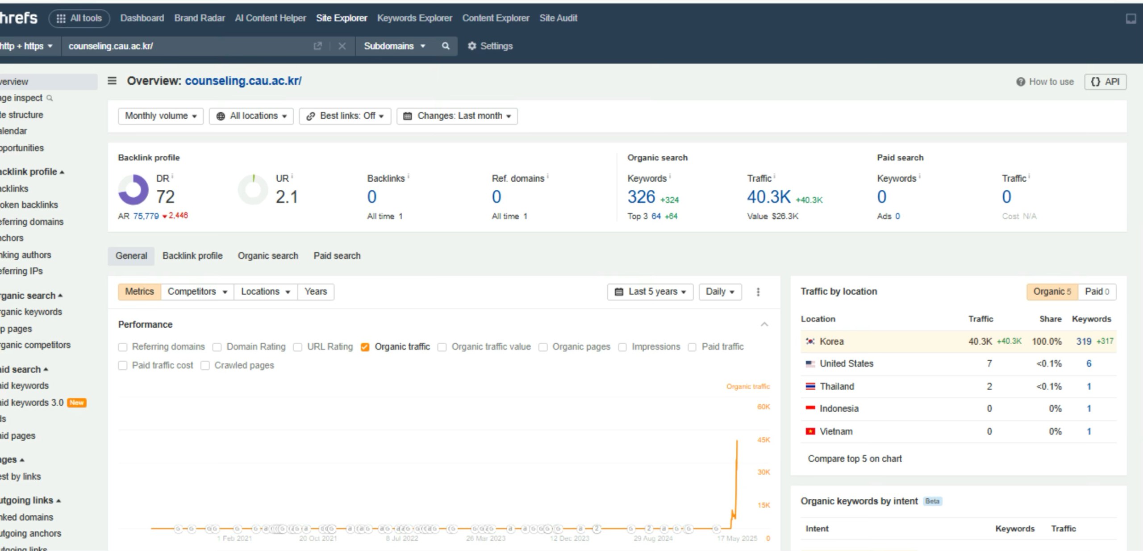Enable Crawled pages checkbox

pos(205,366)
